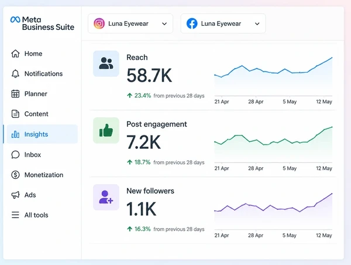Click the Post engagement thumbs-up icon
This screenshot has height=265, width=351.
click(106, 130)
